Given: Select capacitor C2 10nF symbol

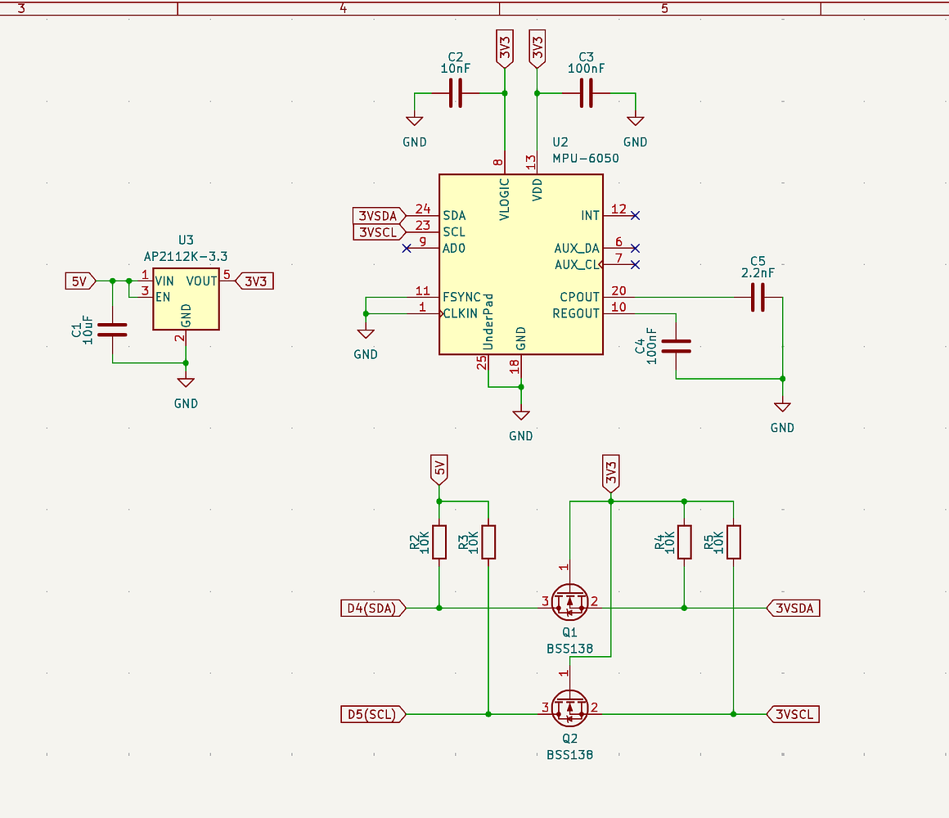Looking at the screenshot, I should click(457, 93).
